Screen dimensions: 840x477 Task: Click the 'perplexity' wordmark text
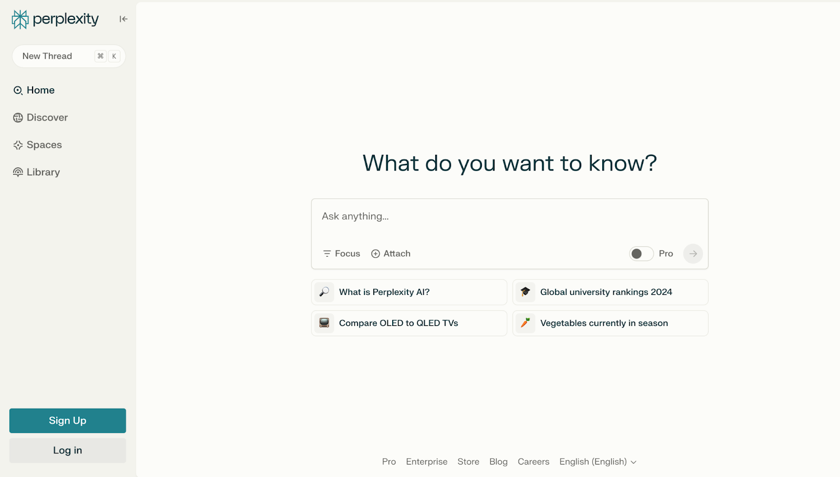66,19
